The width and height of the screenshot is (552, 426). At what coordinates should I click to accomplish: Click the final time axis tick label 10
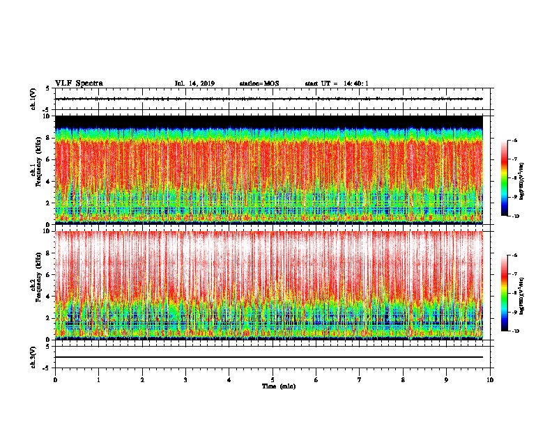[x=490, y=380]
